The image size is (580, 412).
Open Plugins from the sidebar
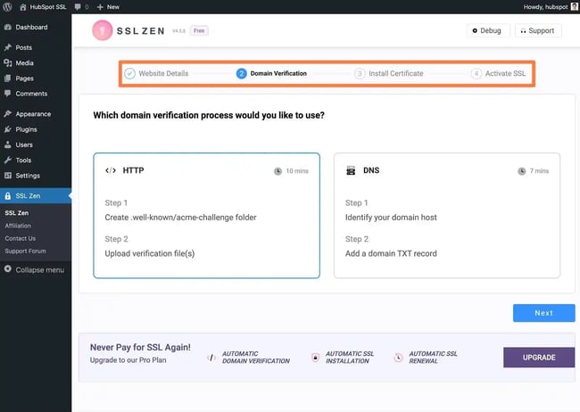(26, 129)
